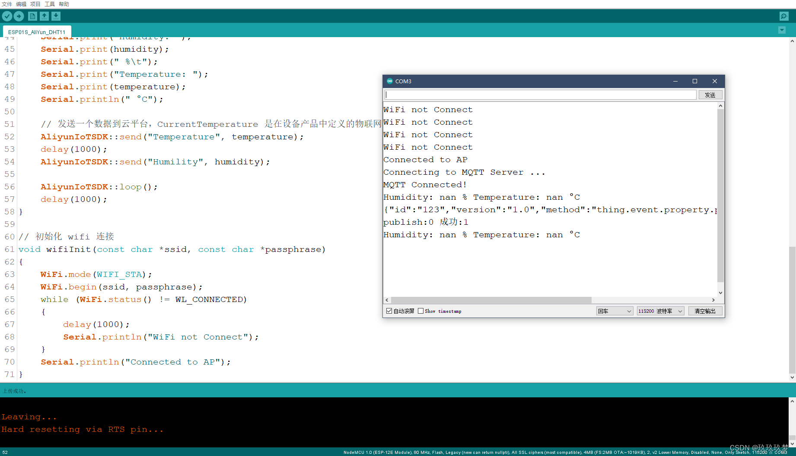Click line 52 send "Temperature" code
796x456 pixels.
(x=172, y=137)
